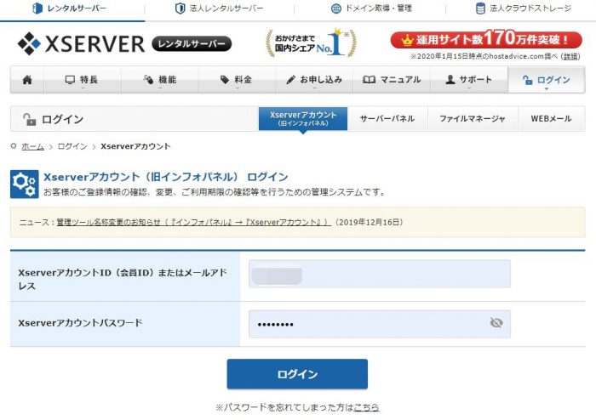Select the Xserverアカウント login tab
The width and height of the screenshot is (596, 420).
[303, 118]
